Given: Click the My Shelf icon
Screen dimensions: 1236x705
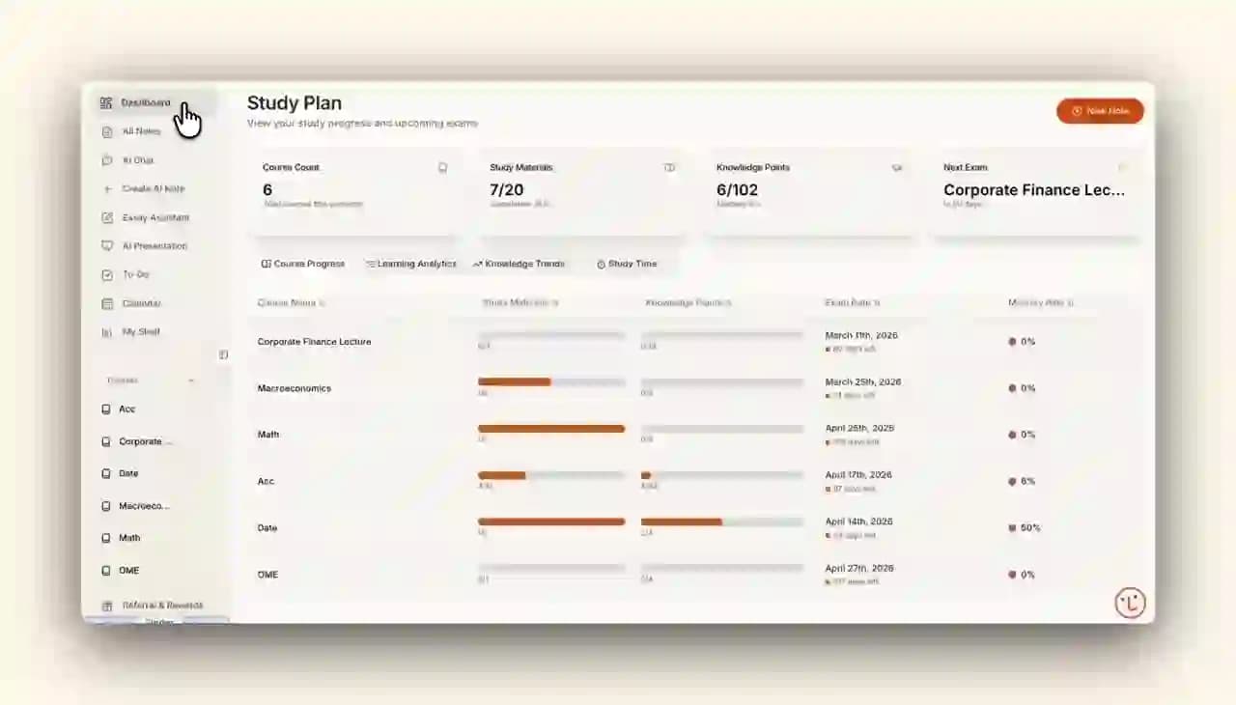Looking at the screenshot, I should [107, 332].
